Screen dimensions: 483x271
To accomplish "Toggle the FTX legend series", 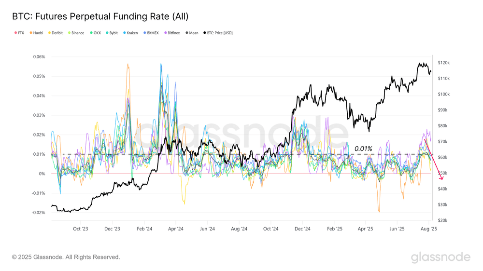I will pos(20,33).
